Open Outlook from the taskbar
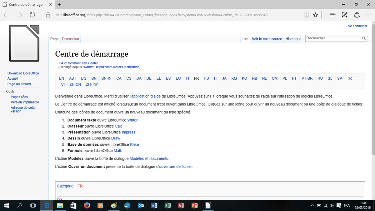The image size is (375, 211). [141, 205]
